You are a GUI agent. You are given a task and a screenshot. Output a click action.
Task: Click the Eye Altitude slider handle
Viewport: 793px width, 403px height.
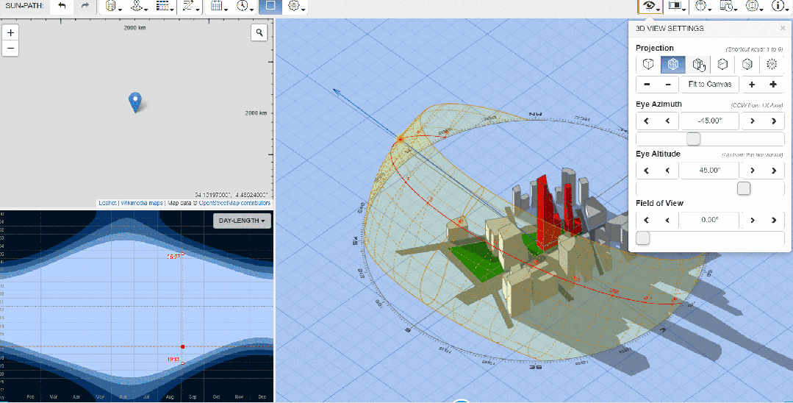coord(744,188)
